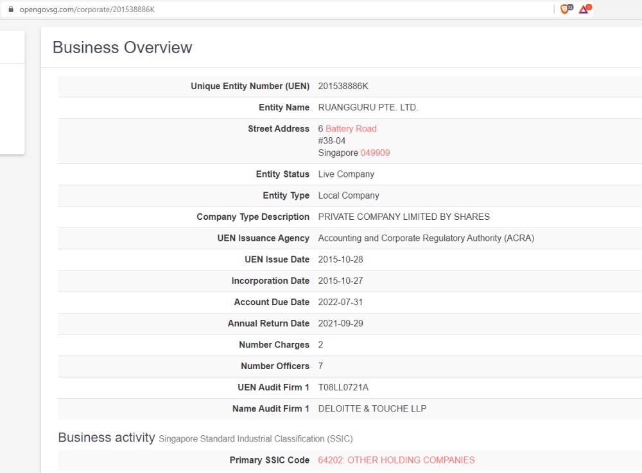This screenshot has height=473, width=642.
Task: Follow the postal code 049909 link
Action: (x=375, y=153)
